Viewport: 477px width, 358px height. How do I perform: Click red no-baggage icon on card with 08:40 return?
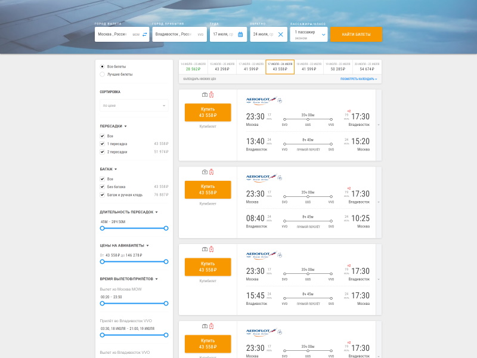point(212,172)
